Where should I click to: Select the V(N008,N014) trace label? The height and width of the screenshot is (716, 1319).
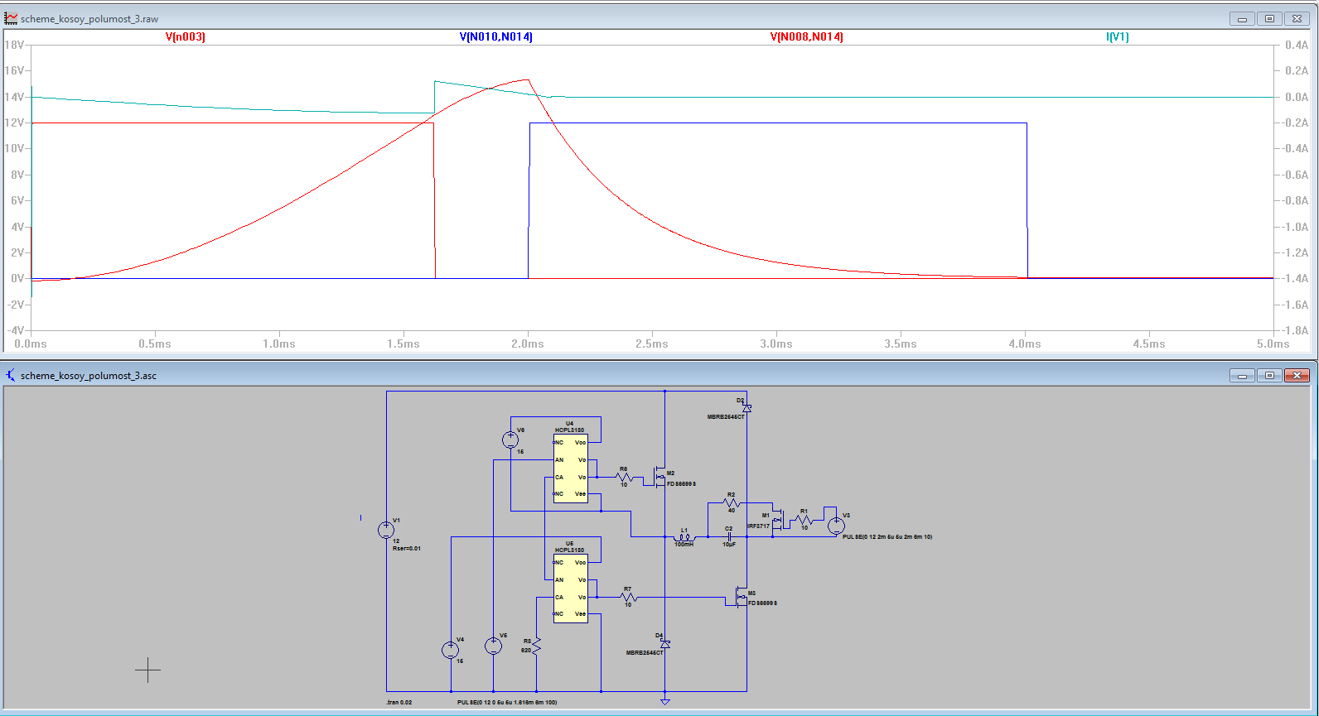(806, 37)
